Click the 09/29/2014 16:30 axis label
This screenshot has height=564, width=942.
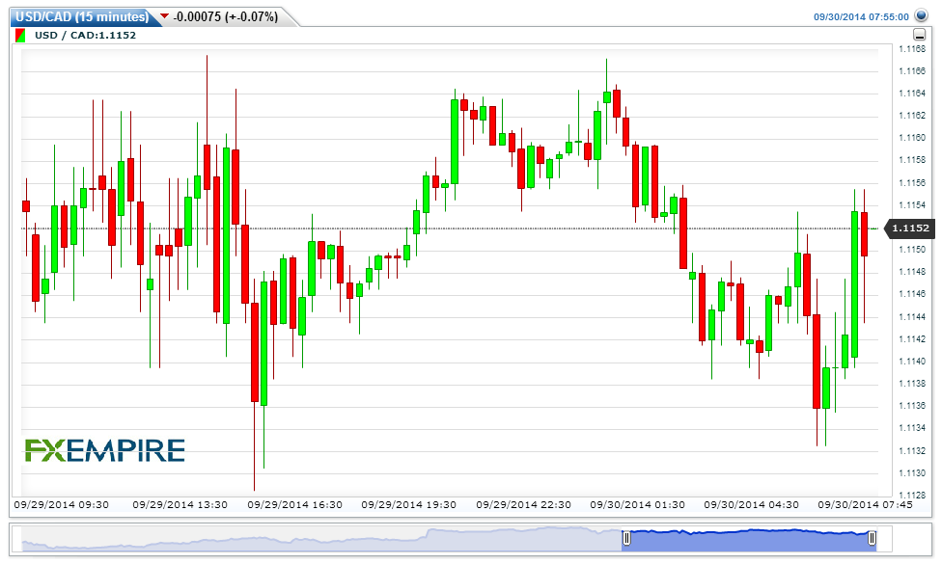pyautogui.click(x=295, y=505)
